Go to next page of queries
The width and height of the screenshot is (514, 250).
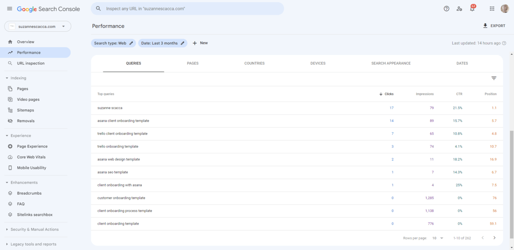(x=494, y=238)
